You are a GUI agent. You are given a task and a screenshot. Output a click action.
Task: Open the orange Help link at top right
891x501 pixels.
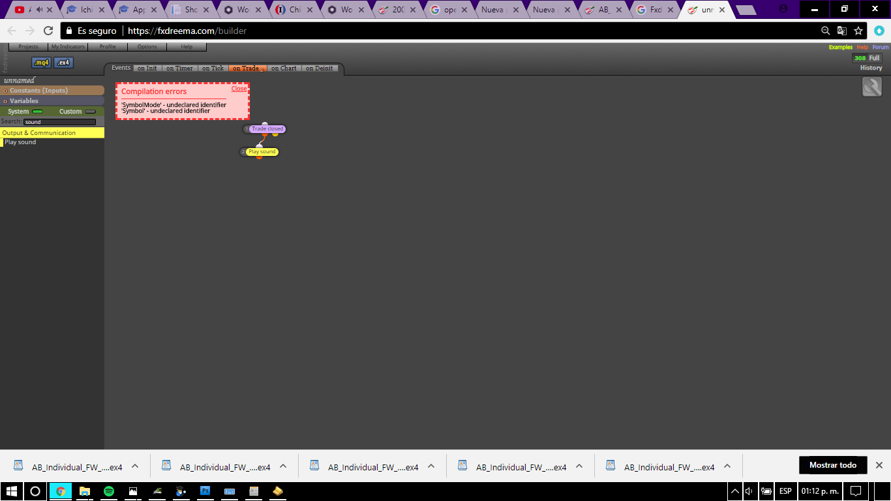(x=862, y=47)
